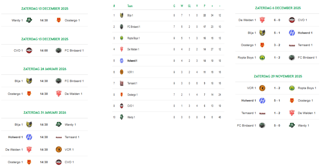View the FC Birdaard 1 vs Wardy 1 5-0 result
Image resolution: width=321 pixels, height=168 pixels.
coord(277,126)
